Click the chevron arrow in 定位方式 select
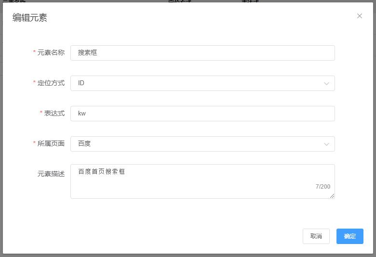 tap(326, 83)
